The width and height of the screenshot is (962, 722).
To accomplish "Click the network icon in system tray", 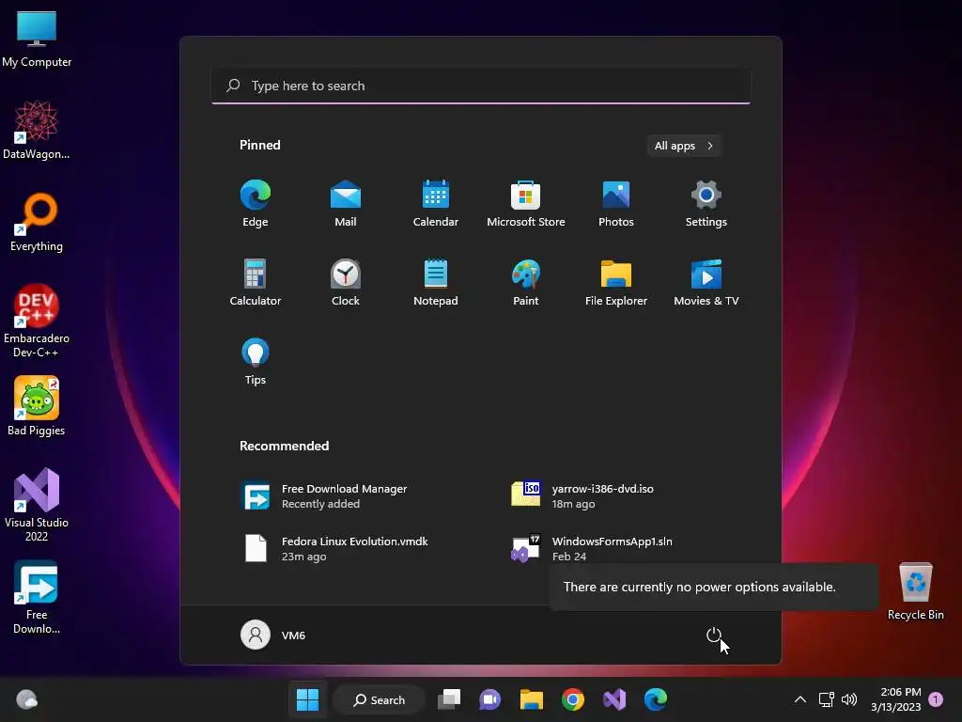I will pos(826,699).
